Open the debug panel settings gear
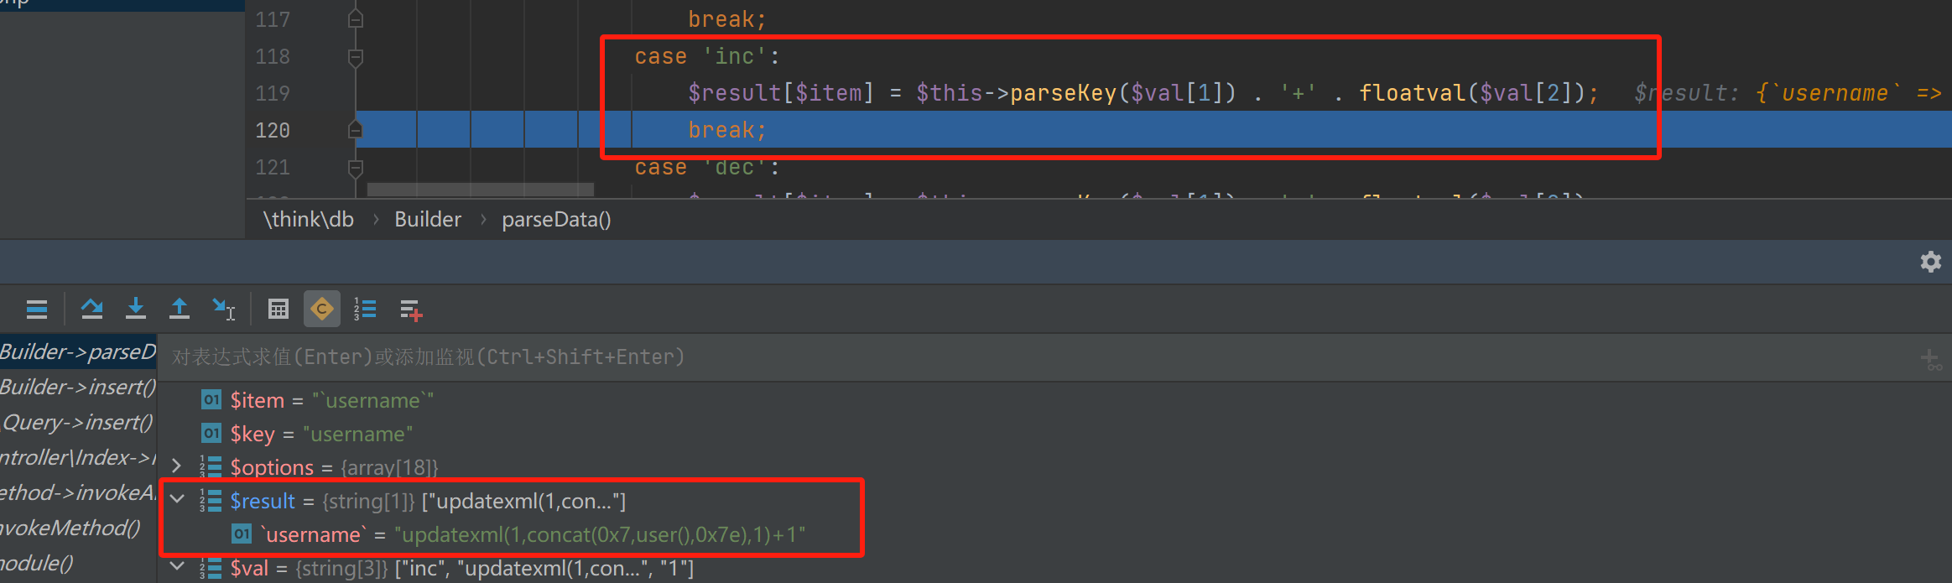Image resolution: width=1952 pixels, height=583 pixels. (1931, 262)
